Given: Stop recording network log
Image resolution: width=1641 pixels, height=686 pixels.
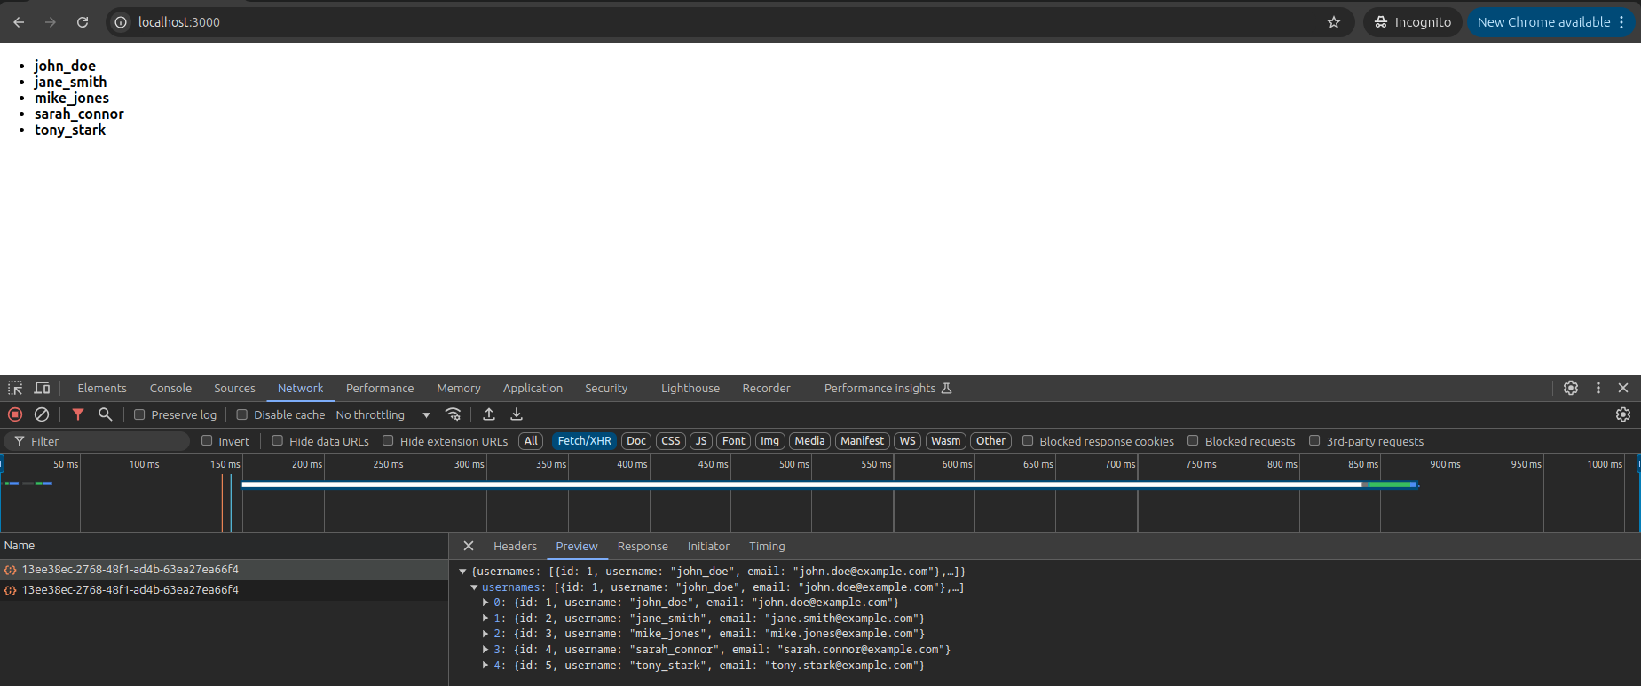Looking at the screenshot, I should [x=15, y=414].
